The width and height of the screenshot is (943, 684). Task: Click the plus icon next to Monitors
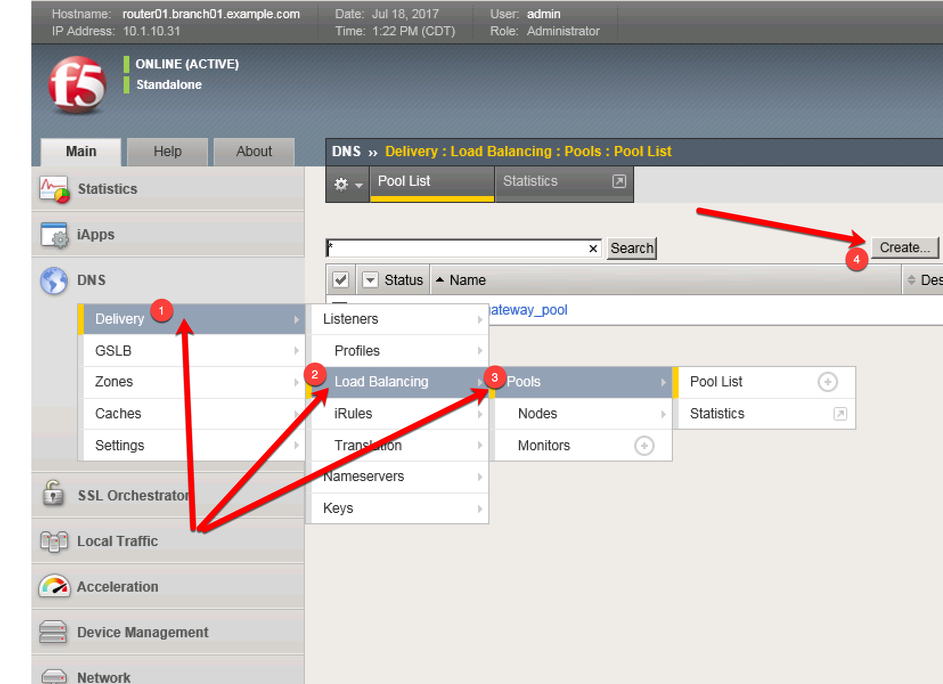pyautogui.click(x=644, y=446)
